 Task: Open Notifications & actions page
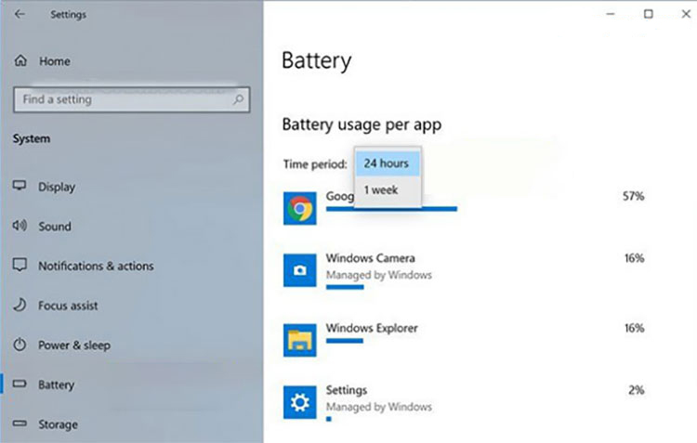(96, 267)
